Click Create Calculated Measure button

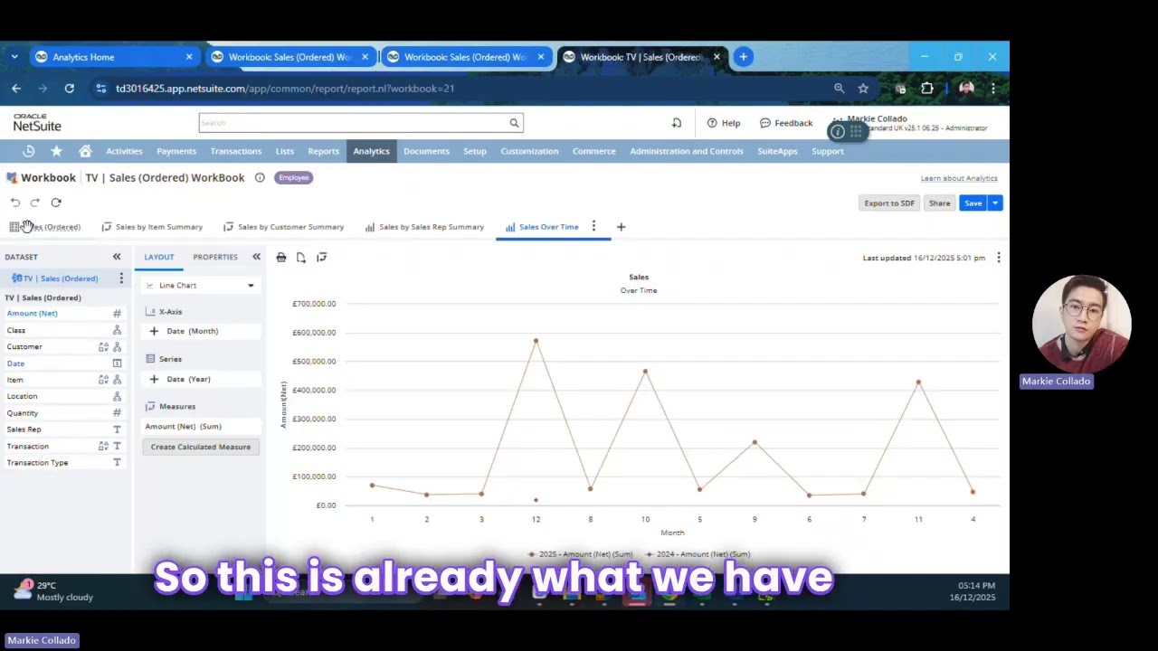click(x=201, y=447)
